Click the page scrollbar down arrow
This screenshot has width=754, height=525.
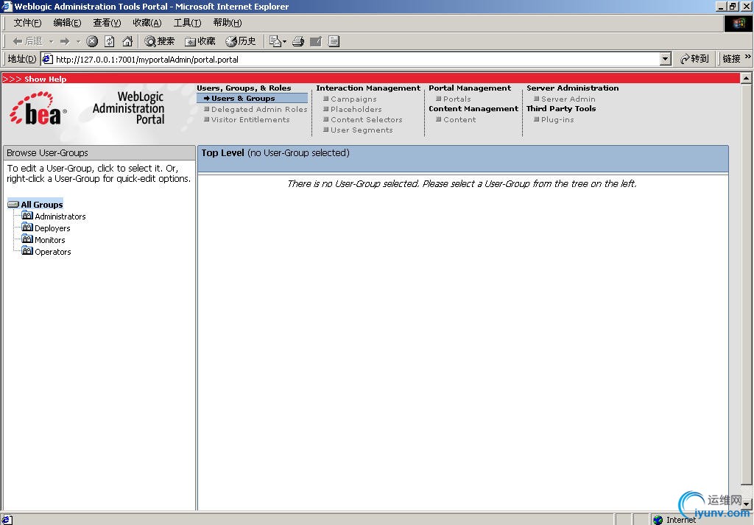click(x=747, y=504)
